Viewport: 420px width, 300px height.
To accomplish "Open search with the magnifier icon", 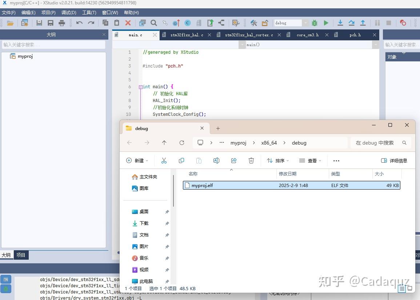I will [x=154, y=23].
